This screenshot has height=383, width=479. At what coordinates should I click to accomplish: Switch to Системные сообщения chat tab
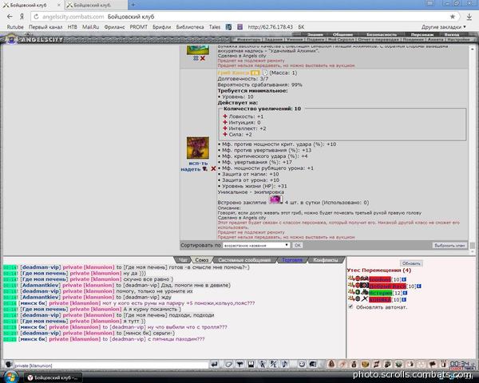tap(244, 260)
